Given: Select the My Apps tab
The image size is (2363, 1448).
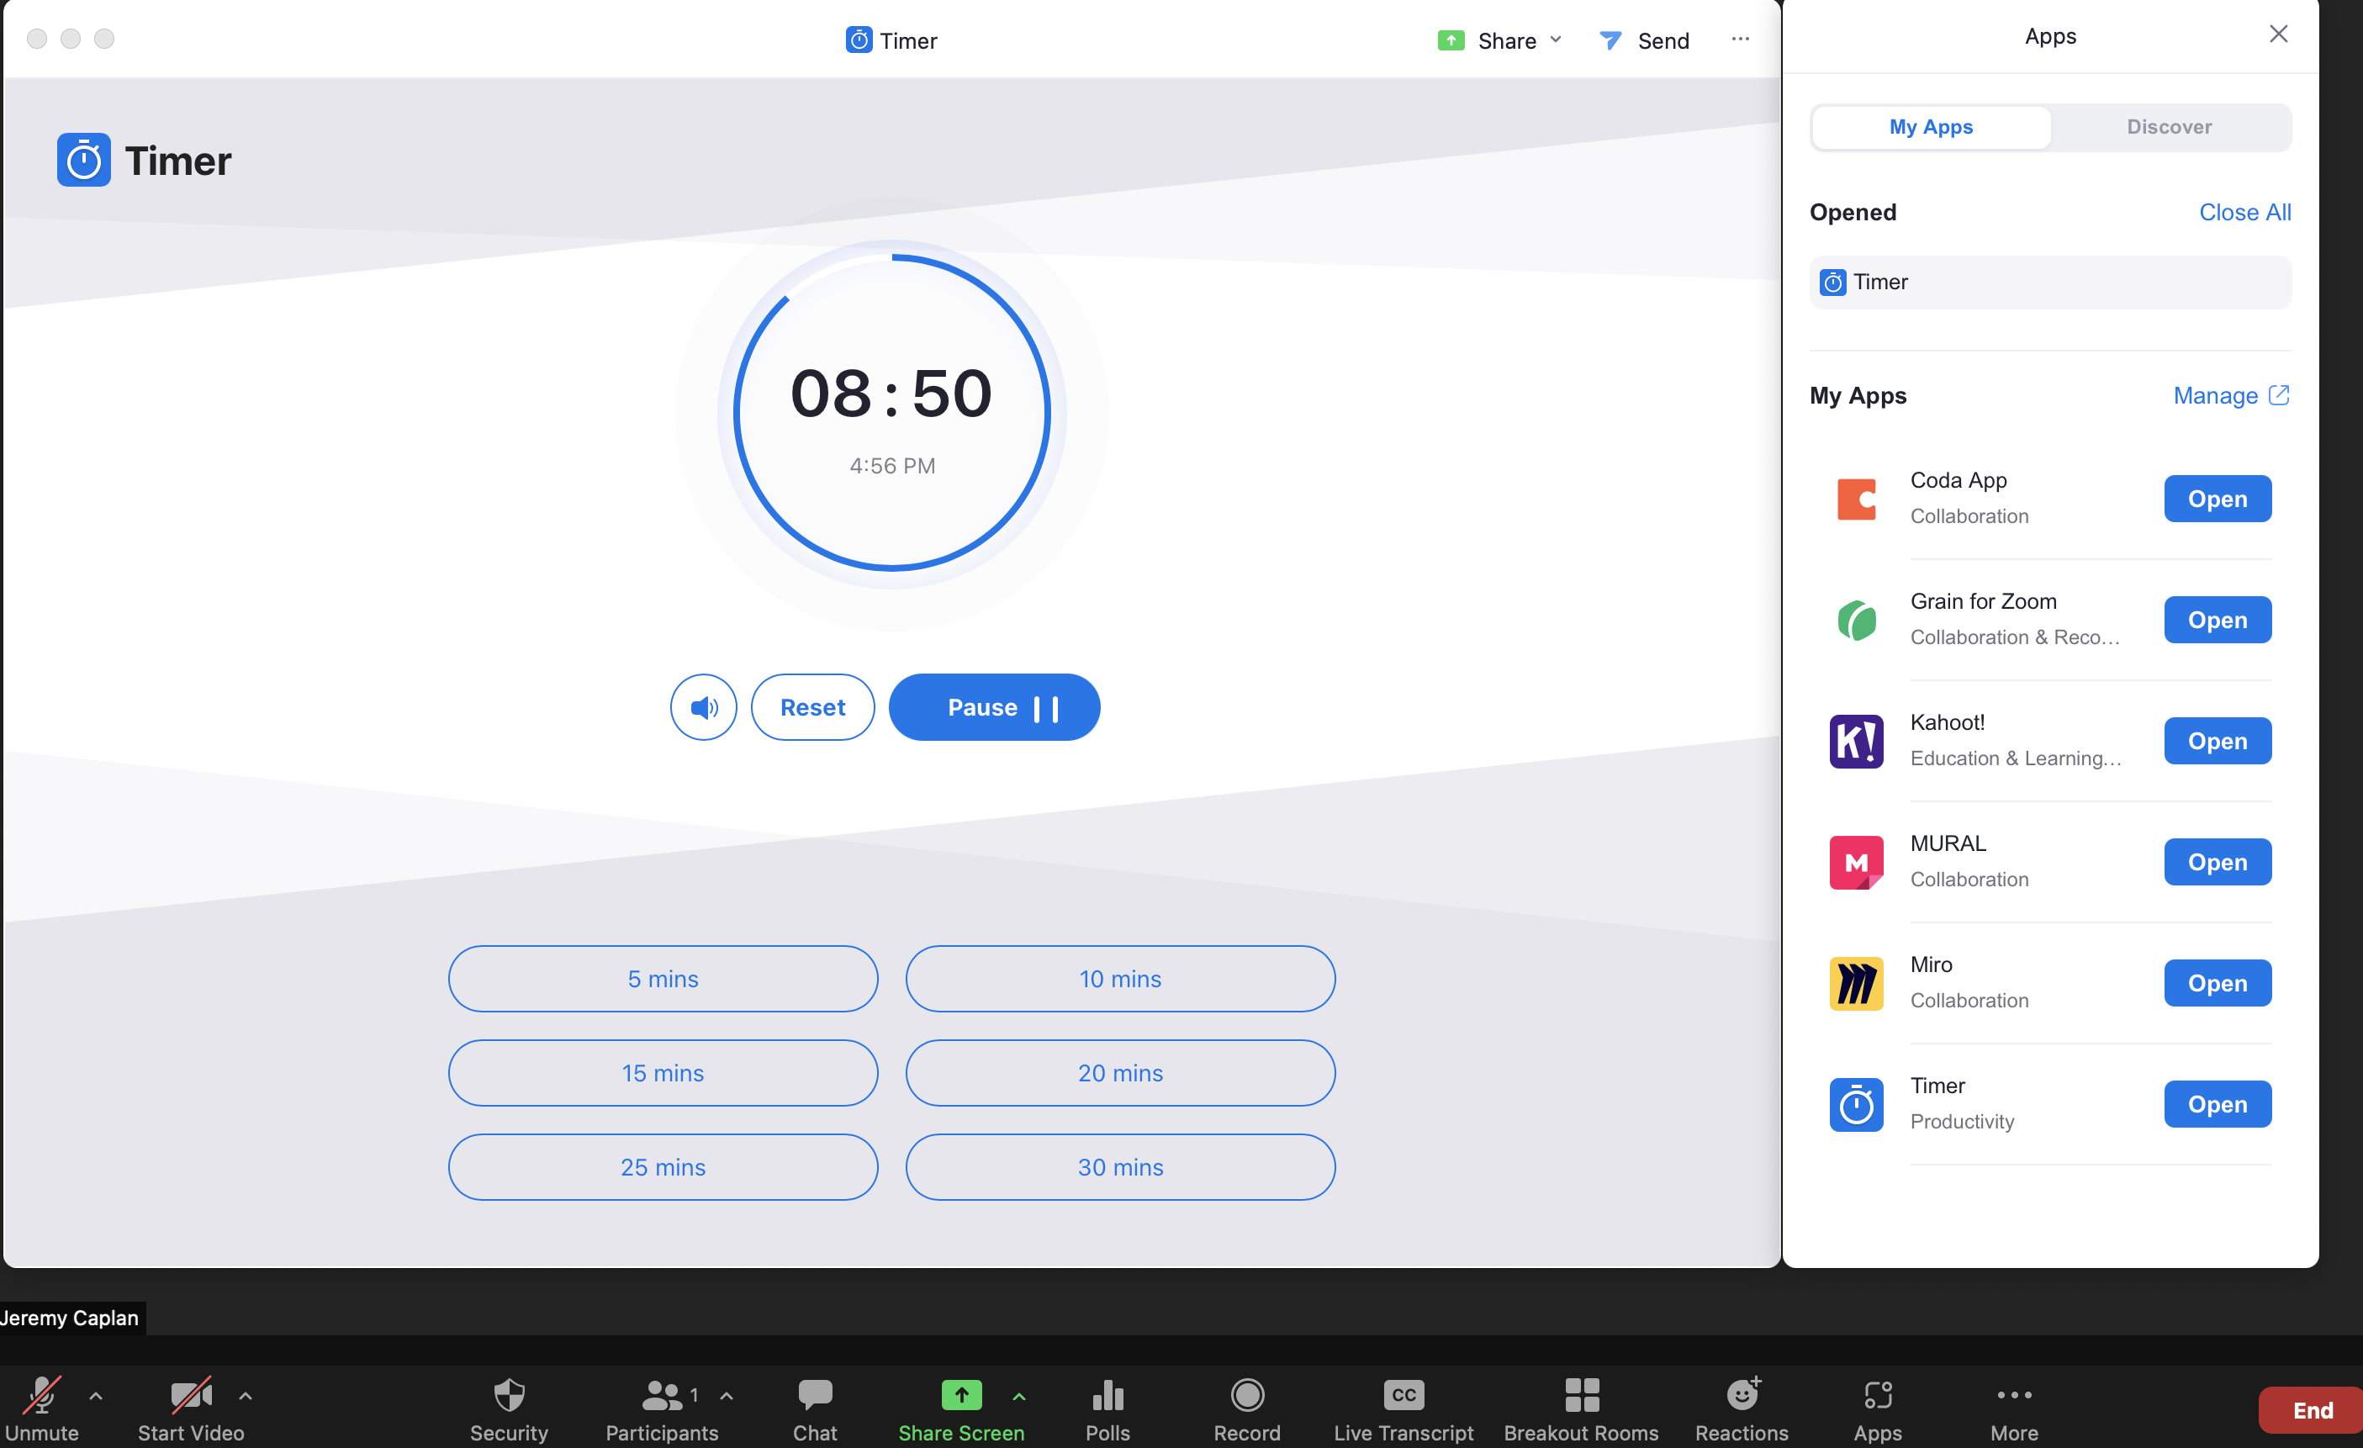Looking at the screenshot, I should [1931, 127].
